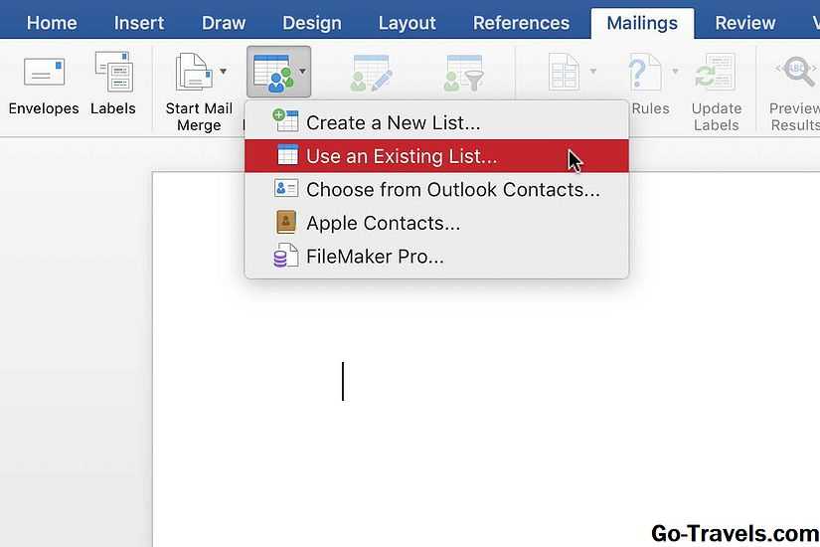Click the Update Labels icon
The height and width of the screenshot is (547, 820).
pyautogui.click(x=716, y=74)
